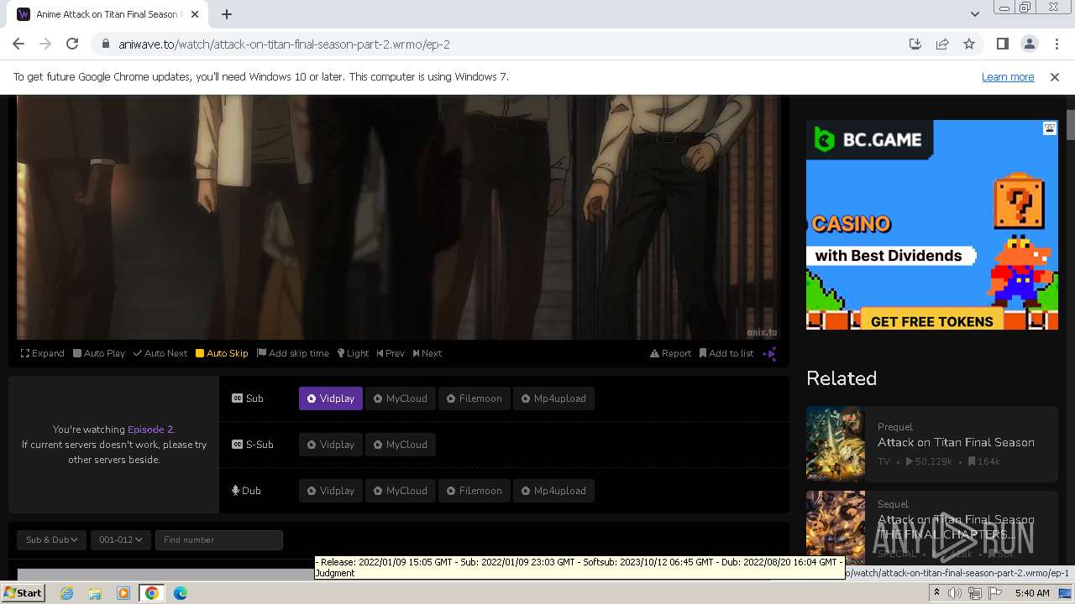Show hidden system tray icons
Screen dimensions: 1075x604
click(x=936, y=593)
